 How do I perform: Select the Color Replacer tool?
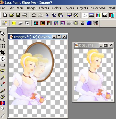click(3, 103)
